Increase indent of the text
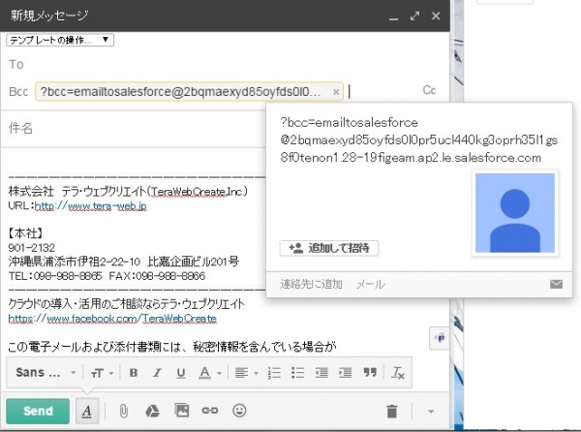 pyautogui.click(x=345, y=373)
